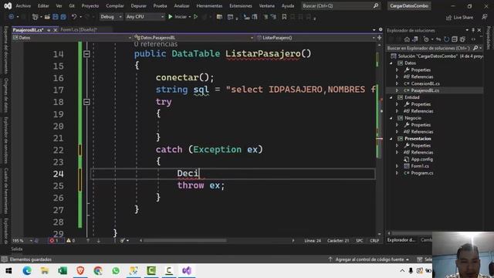Pin the Solution Explorer panel

473,30
